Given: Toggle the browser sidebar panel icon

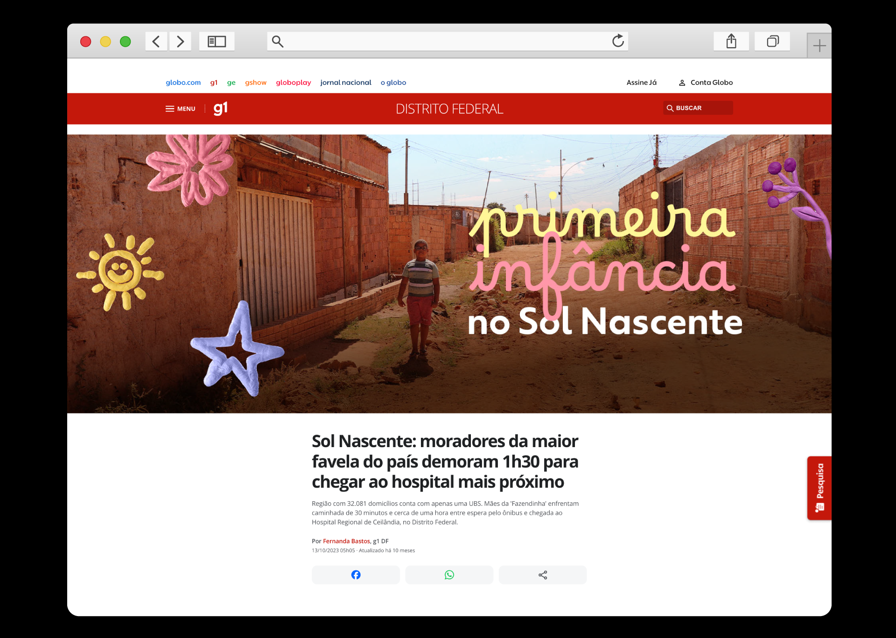Looking at the screenshot, I should point(217,42).
